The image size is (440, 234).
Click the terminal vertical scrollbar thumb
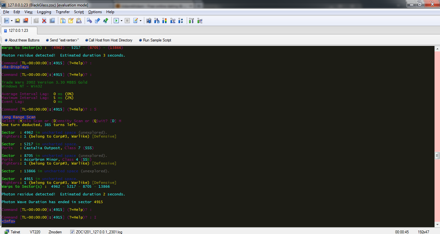[437, 156]
